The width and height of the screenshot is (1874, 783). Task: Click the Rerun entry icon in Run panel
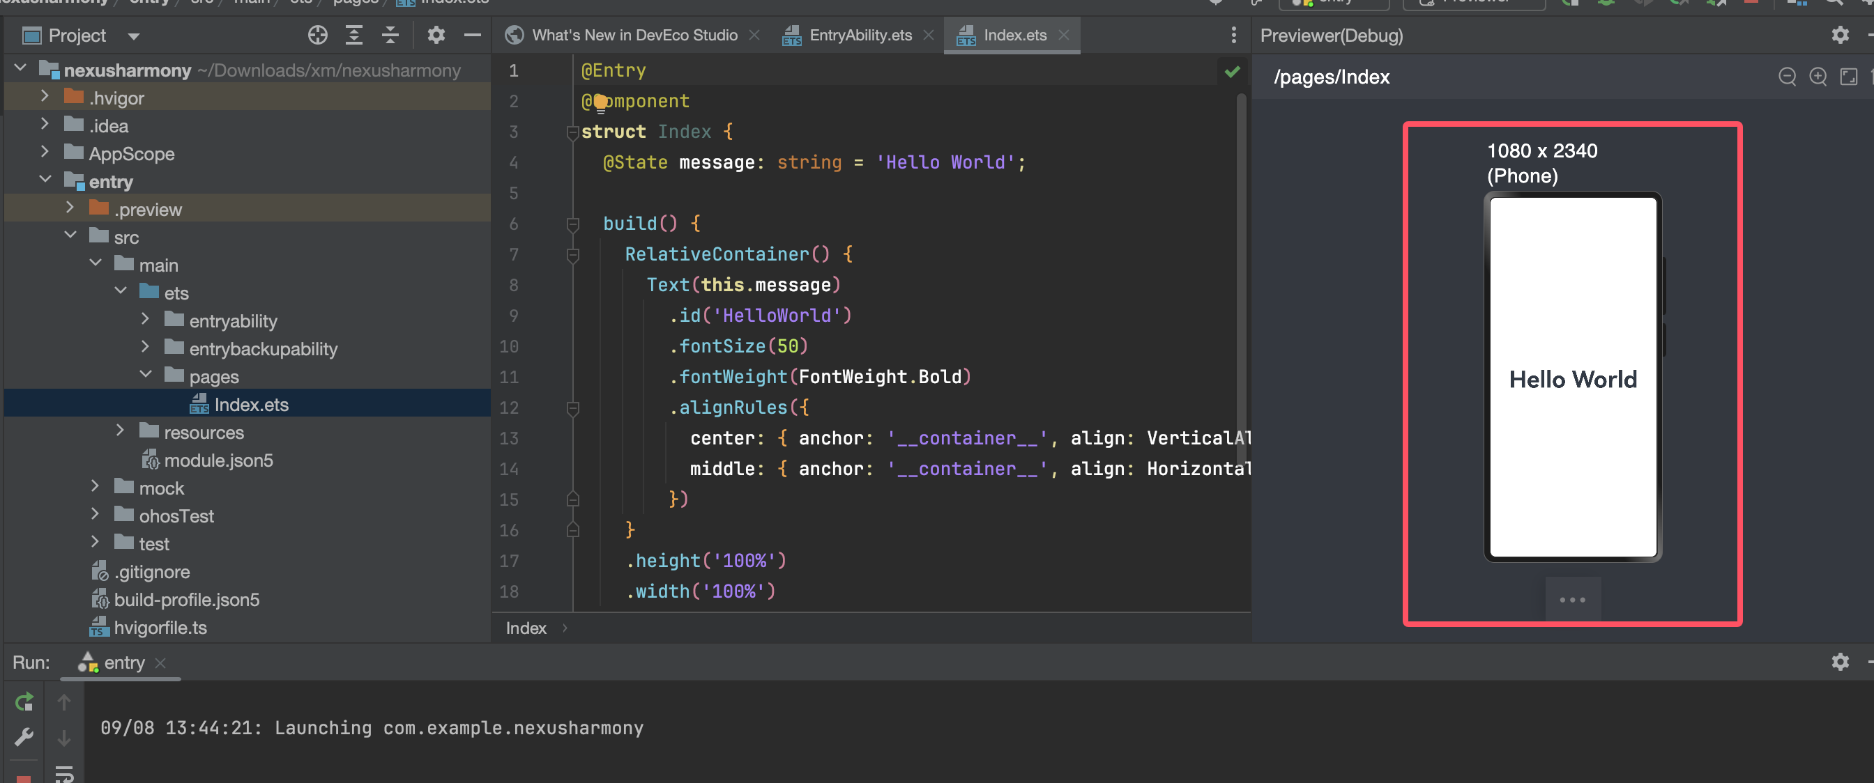coord(24,701)
